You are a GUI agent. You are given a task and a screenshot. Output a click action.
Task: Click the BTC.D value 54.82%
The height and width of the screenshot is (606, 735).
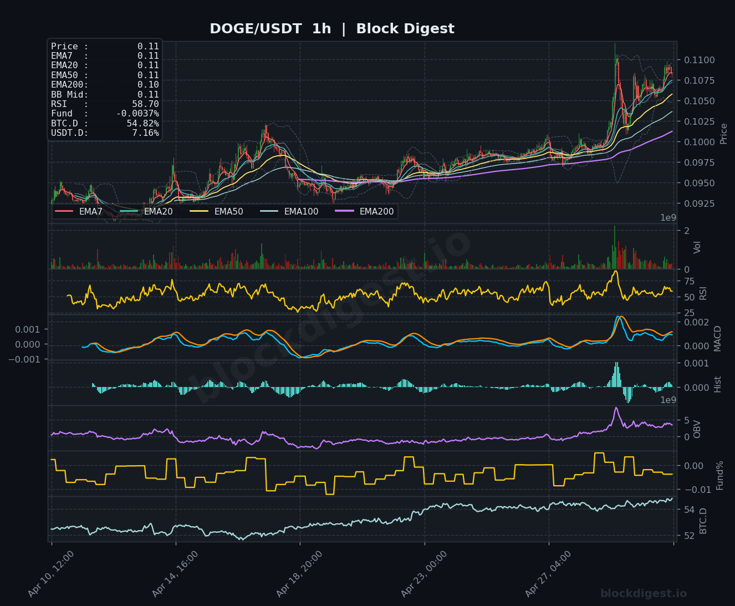click(x=142, y=124)
